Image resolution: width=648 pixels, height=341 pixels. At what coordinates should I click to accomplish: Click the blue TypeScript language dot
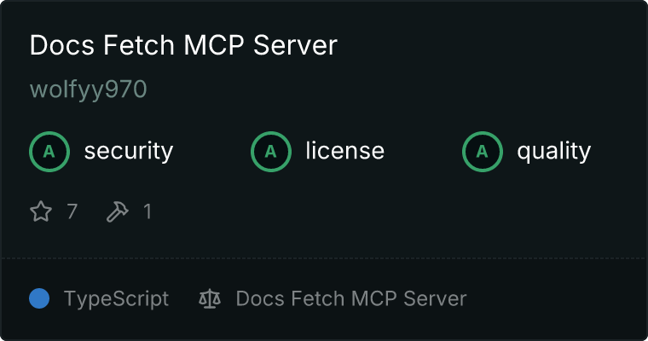tap(39, 298)
